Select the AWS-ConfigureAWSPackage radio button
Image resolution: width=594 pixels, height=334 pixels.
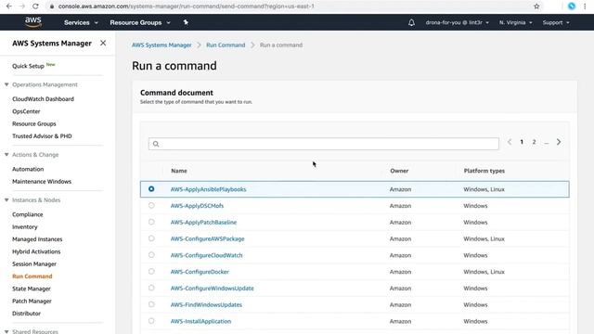[x=151, y=238]
